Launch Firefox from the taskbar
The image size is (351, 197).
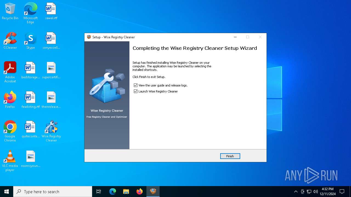140,192
